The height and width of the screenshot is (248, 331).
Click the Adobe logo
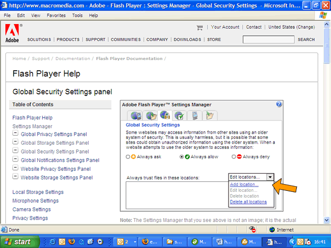click(13, 33)
